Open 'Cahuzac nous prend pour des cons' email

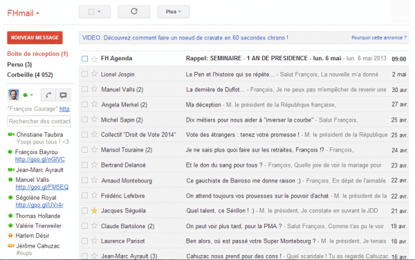(234, 256)
